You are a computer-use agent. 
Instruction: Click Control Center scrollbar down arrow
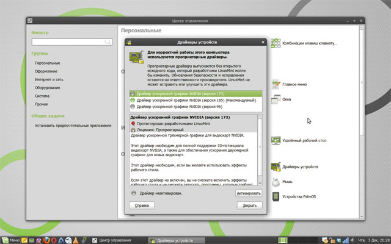362,217
